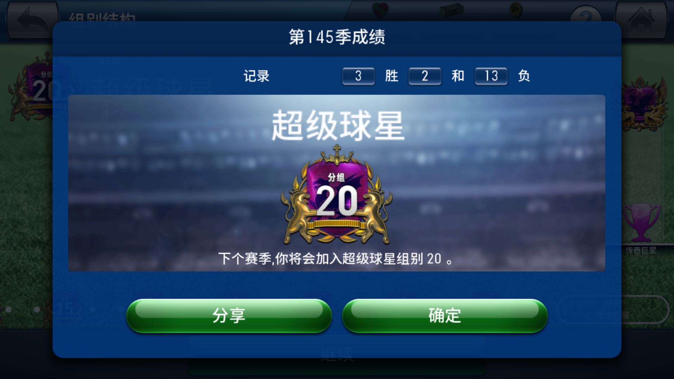Tap the dimmed crest badge on right edge
The height and width of the screenshot is (379, 674).
(x=645, y=104)
